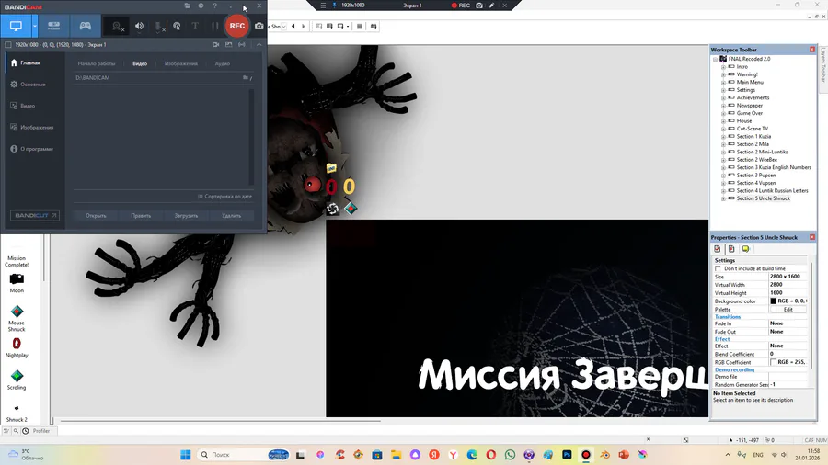
Task: Start recording with red REC button
Action: coord(236,26)
